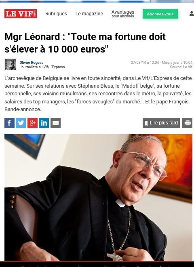Open author Olivier Rogeau's page
Screen dimensions: 194x267
(32, 63)
